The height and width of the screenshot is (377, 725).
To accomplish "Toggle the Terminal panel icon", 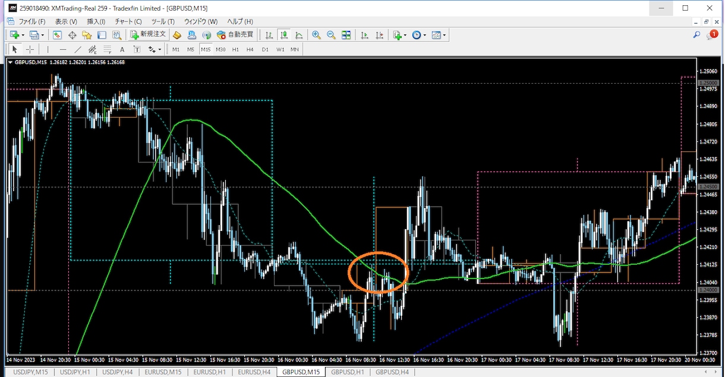I will point(102,35).
